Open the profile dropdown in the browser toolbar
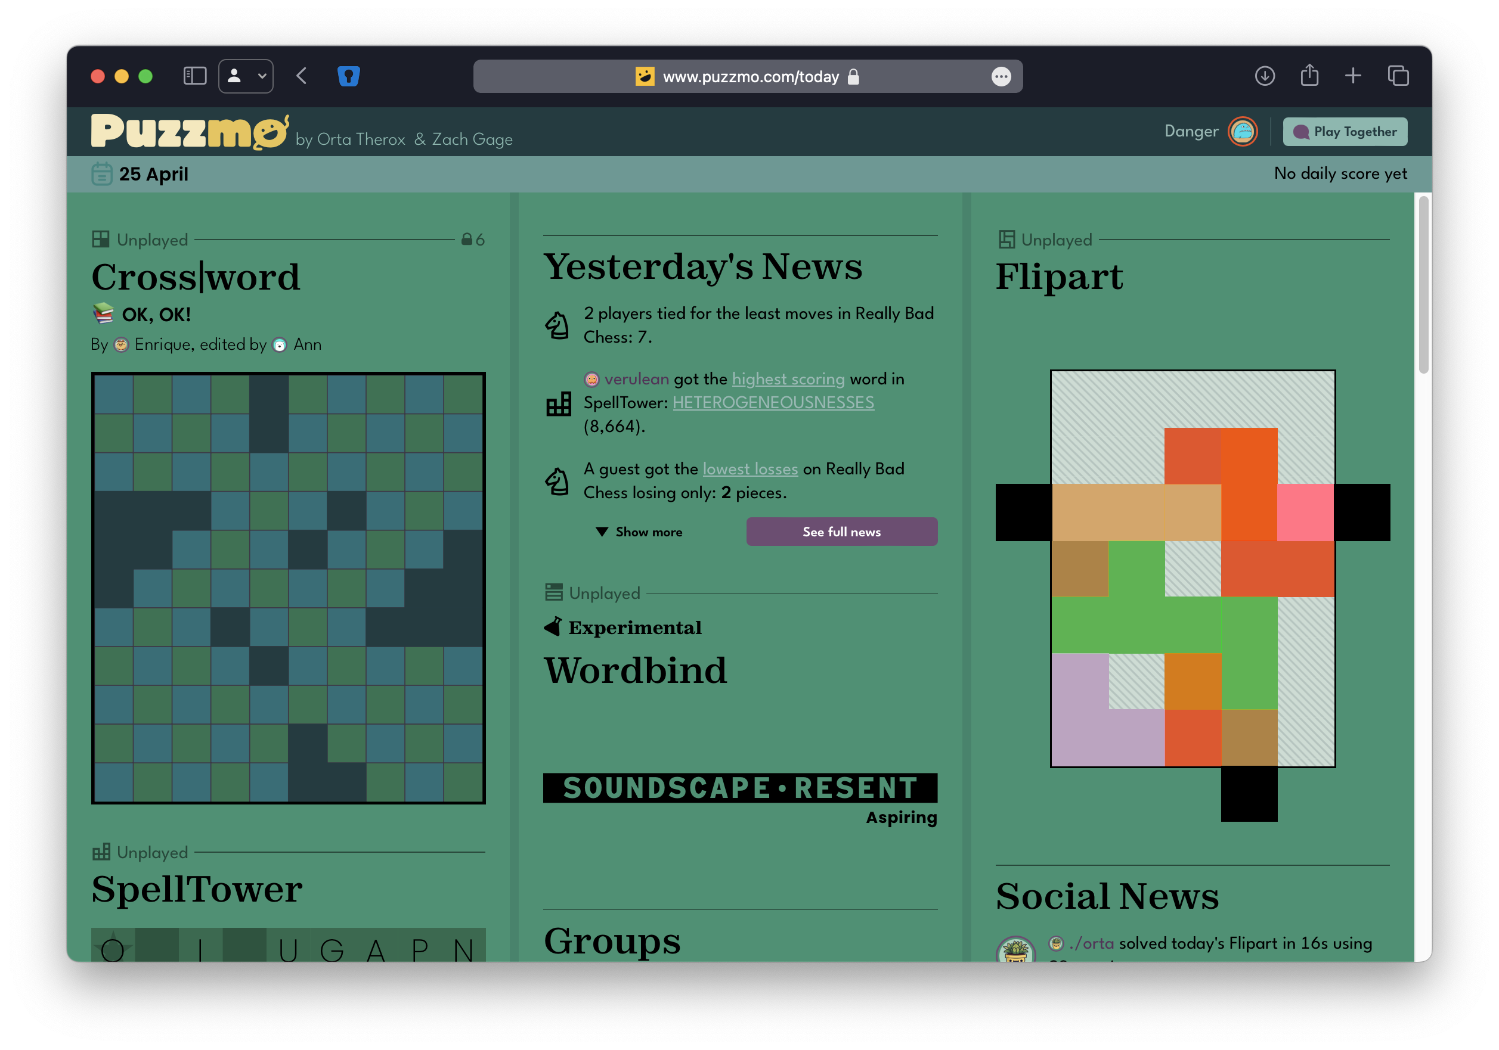Screen dimensions: 1499x1050 click(x=246, y=76)
